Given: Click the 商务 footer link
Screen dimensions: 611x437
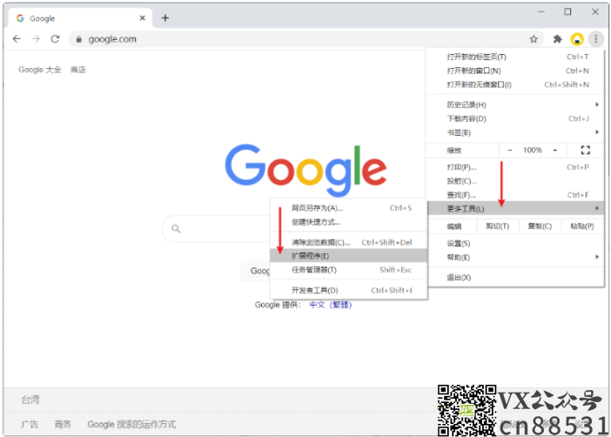Looking at the screenshot, I should 63,424.
